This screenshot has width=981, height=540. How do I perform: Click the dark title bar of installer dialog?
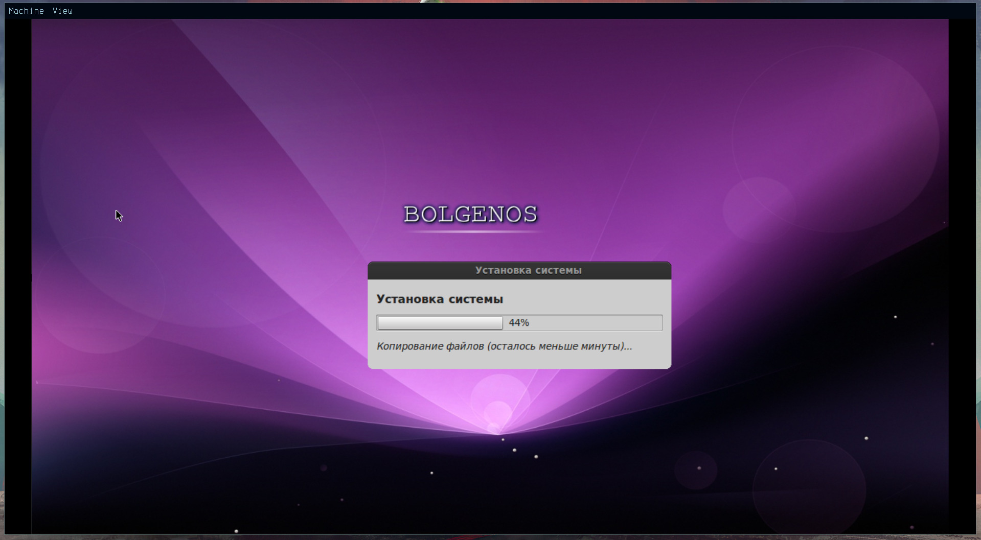pos(519,270)
